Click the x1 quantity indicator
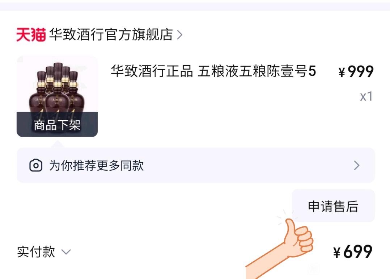The height and width of the screenshot is (279, 390). click(x=366, y=96)
